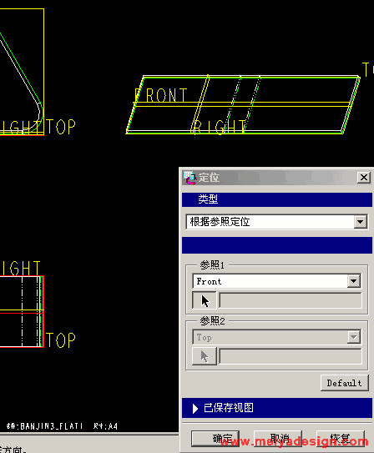Click the 参照1 selection arrow button
Image resolution: width=374 pixels, height=453 pixels.
(205, 300)
